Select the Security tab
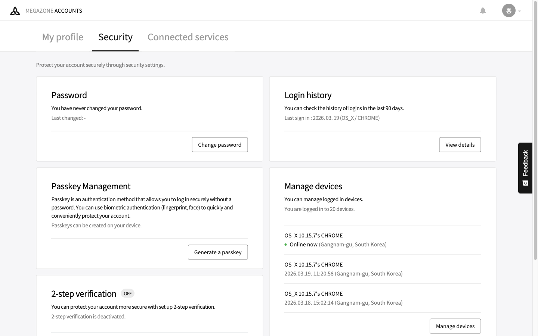The width and height of the screenshot is (538, 336). 115,37
